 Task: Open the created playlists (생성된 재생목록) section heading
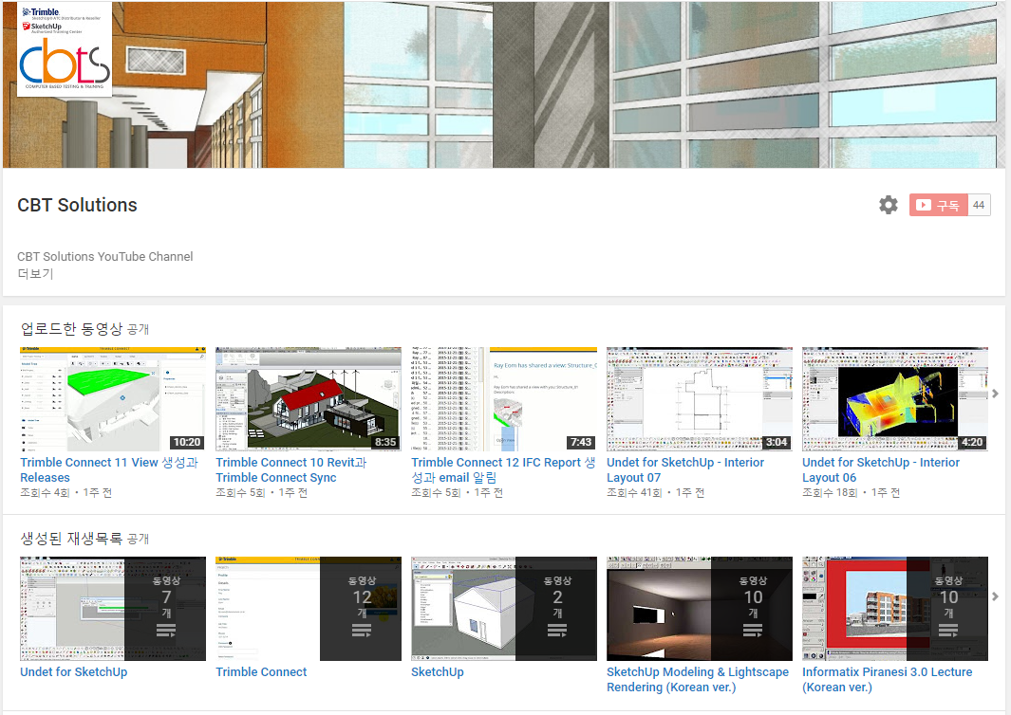71,538
